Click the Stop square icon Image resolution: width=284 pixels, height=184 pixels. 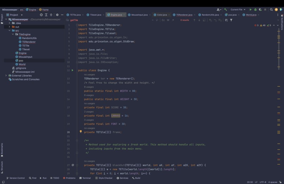tap(265, 9)
